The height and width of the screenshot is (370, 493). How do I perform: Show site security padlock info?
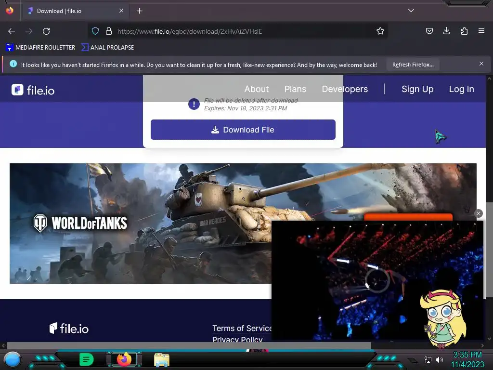coord(109,31)
